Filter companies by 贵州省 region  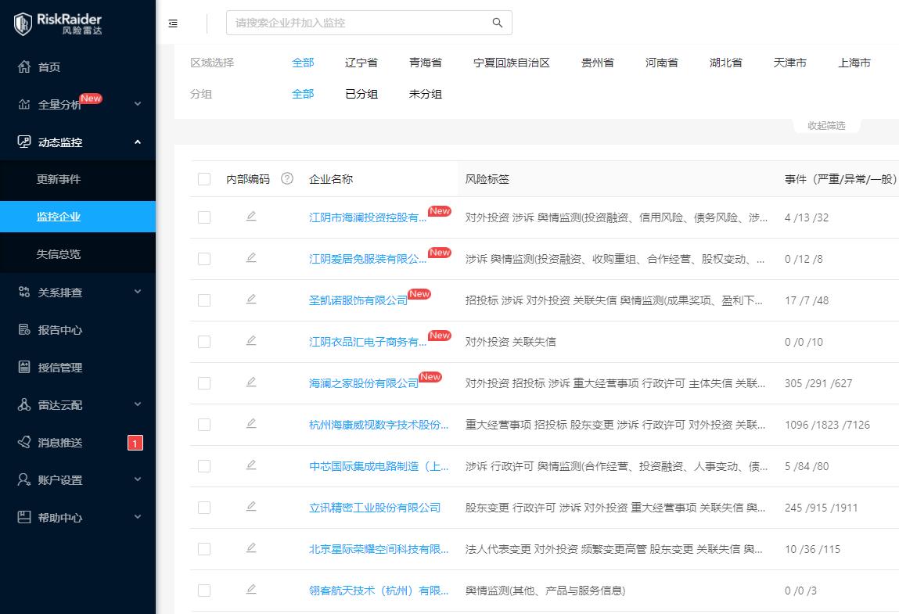[x=598, y=63]
